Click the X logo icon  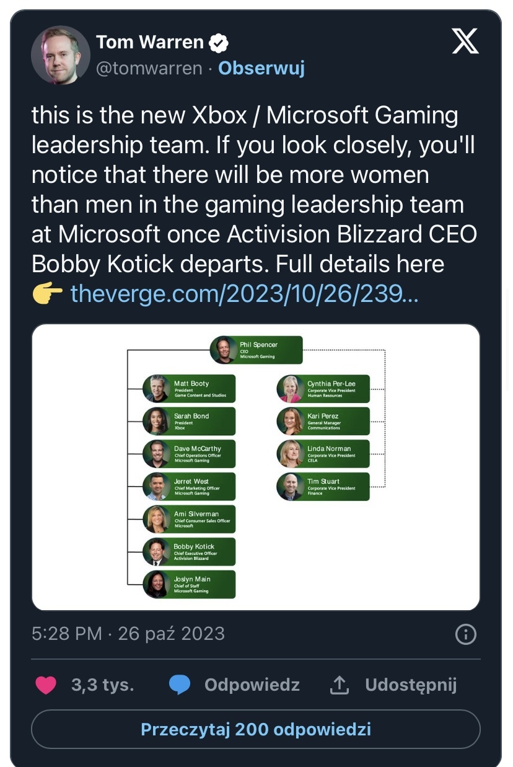465,43
